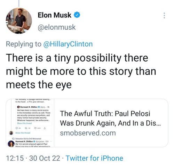Open the @elonmusk handle
Screen dimensions: 174x167
tap(57, 27)
